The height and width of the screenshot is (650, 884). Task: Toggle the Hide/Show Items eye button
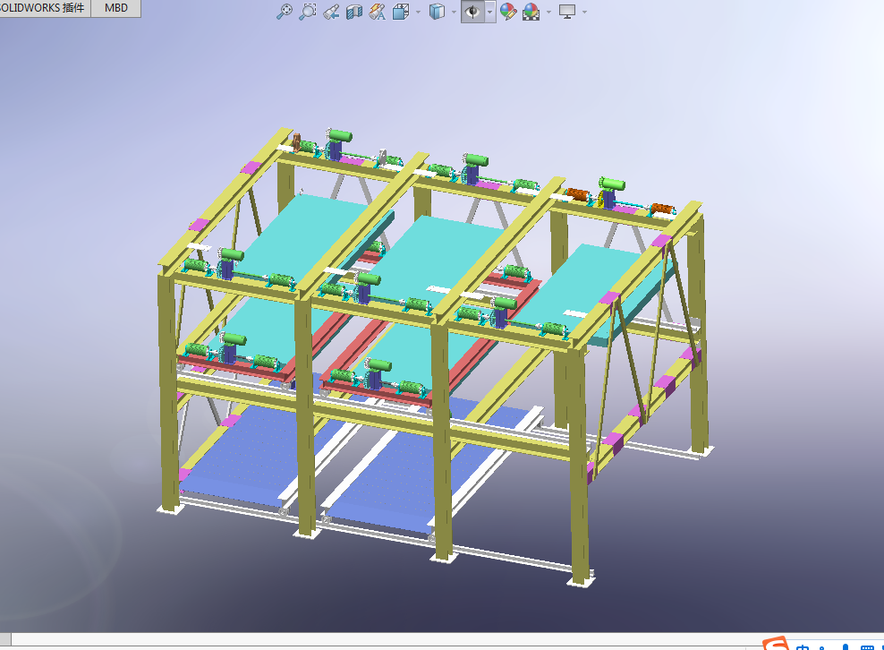472,12
